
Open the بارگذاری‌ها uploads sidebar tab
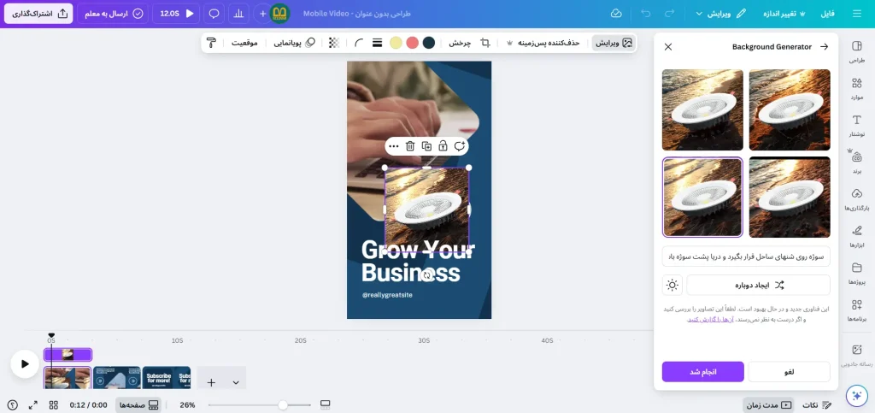(x=856, y=199)
